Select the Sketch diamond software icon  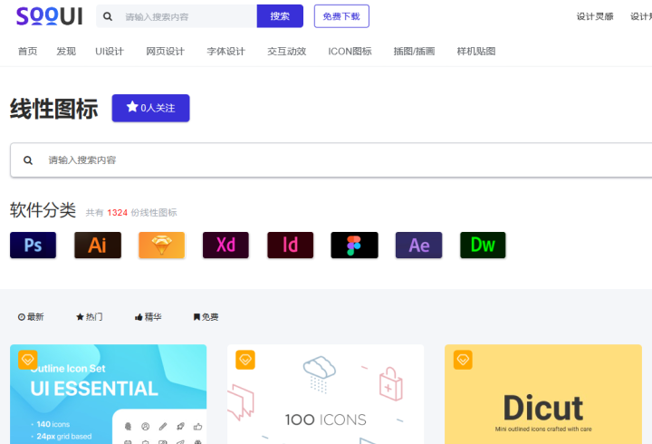click(162, 245)
